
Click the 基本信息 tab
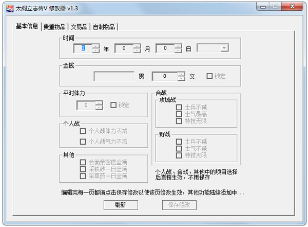tap(27, 26)
